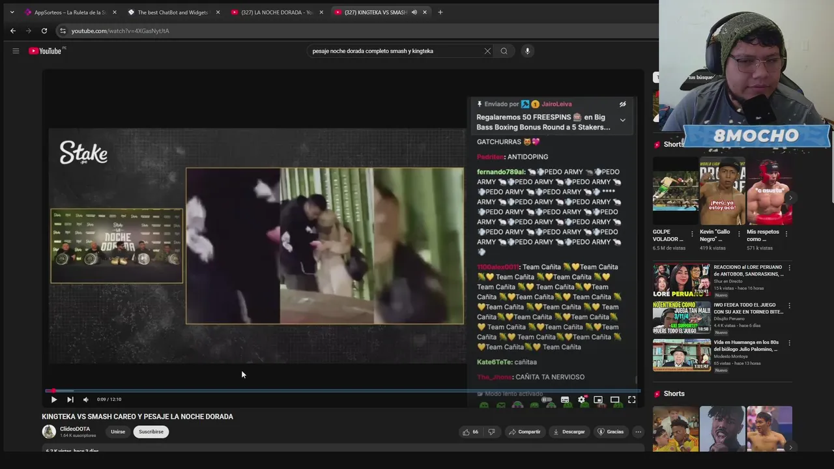Click the Gracias button
Viewport: 834px width, 469px height.
click(x=611, y=432)
